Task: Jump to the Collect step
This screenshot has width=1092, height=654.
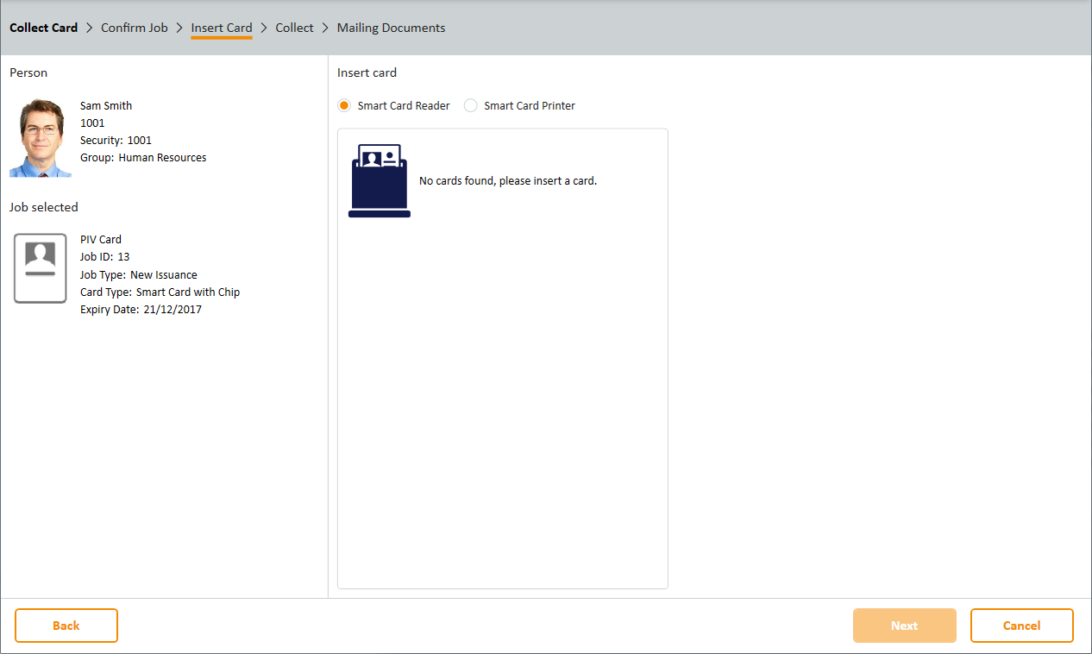Action: (x=294, y=28)
